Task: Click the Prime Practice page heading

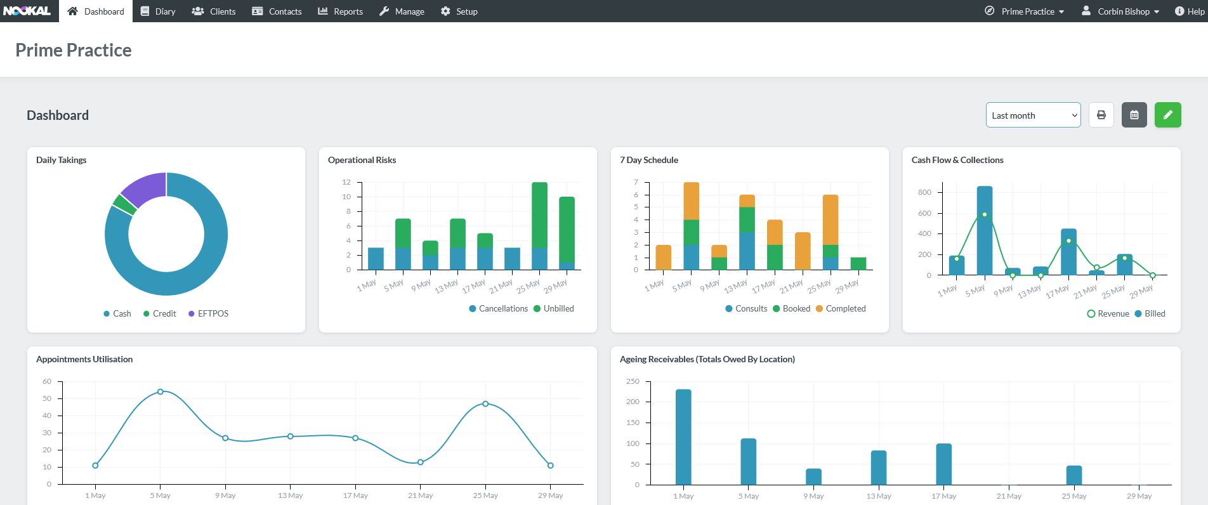Action: click(x=74, y=50)
